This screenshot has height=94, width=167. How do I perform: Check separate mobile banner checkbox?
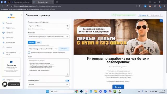coord(29,53)
